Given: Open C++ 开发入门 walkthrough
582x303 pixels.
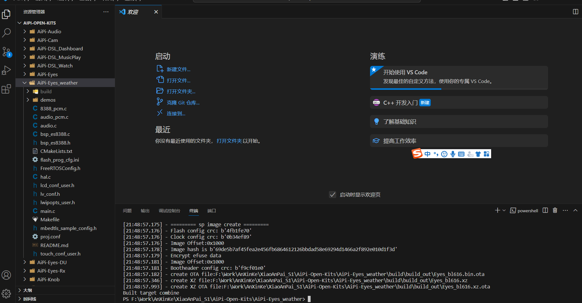Looking at the screenshot, I should tap(459, 103).
